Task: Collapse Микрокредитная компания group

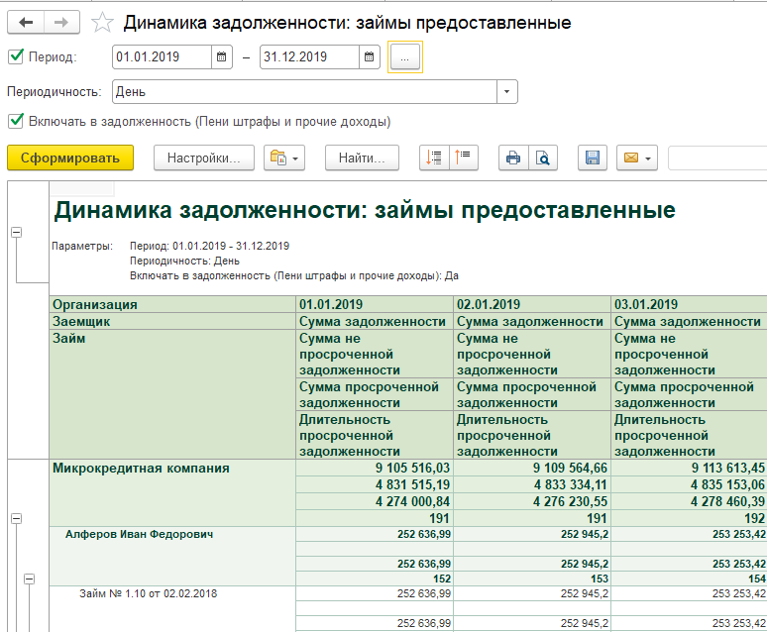Action: click(x=17, y=518)
